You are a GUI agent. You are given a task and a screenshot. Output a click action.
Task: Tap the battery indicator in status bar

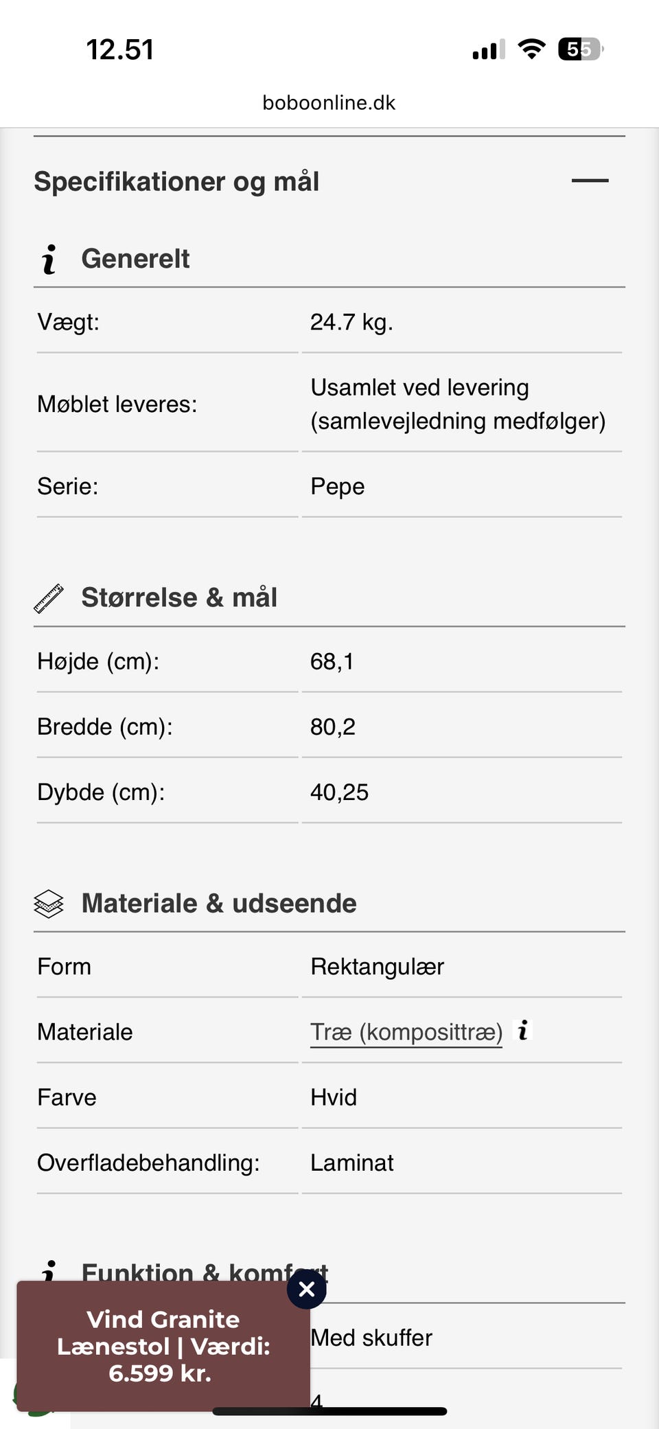(580, 49)
